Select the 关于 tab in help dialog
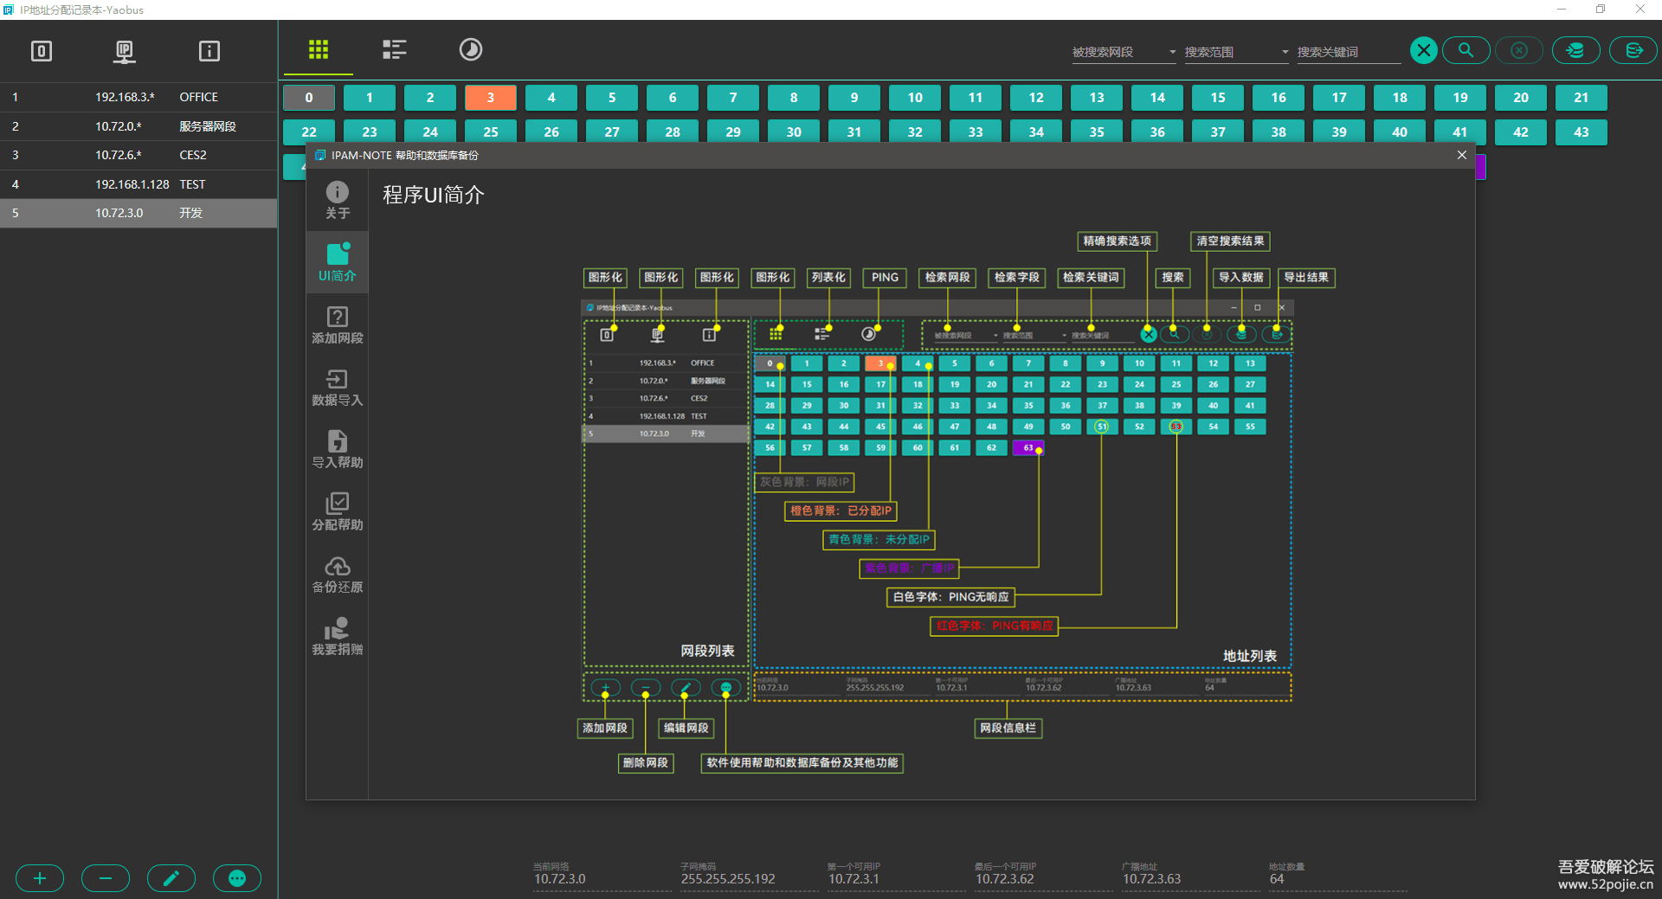 [338, 200]
